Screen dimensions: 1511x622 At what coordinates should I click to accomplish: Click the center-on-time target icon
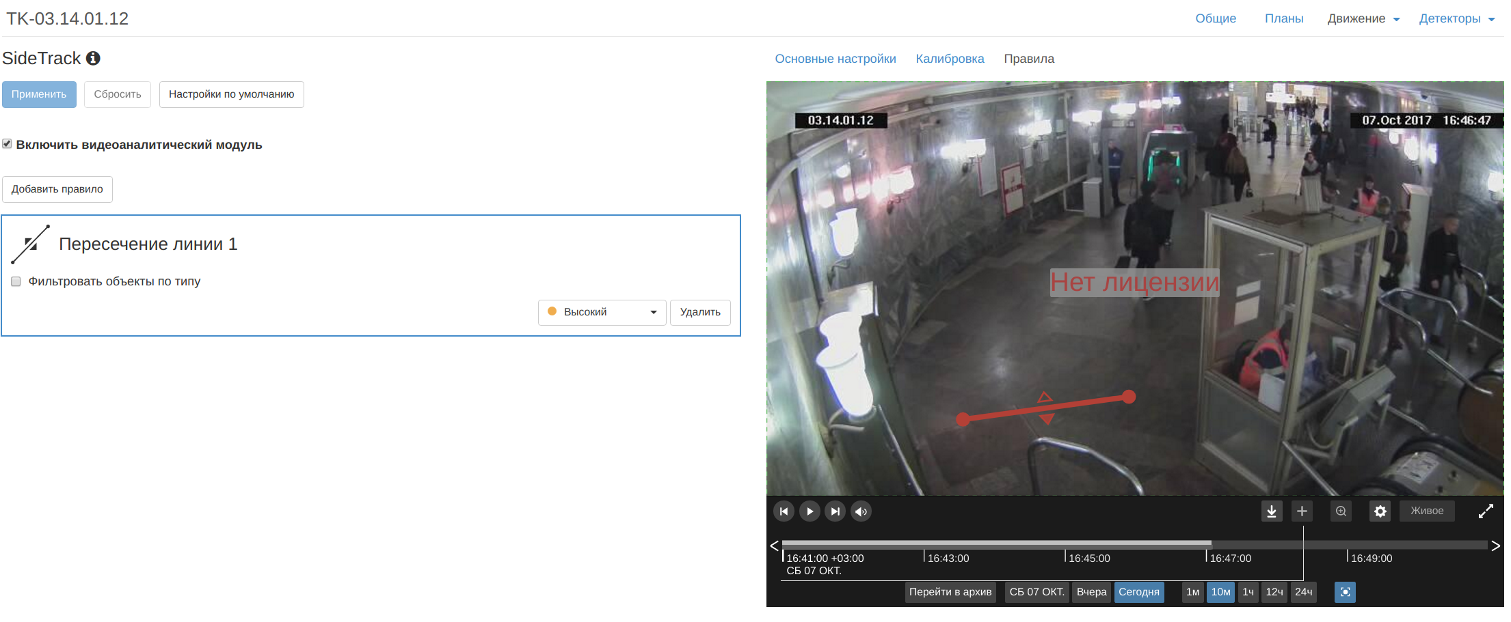click(1345, 592)
